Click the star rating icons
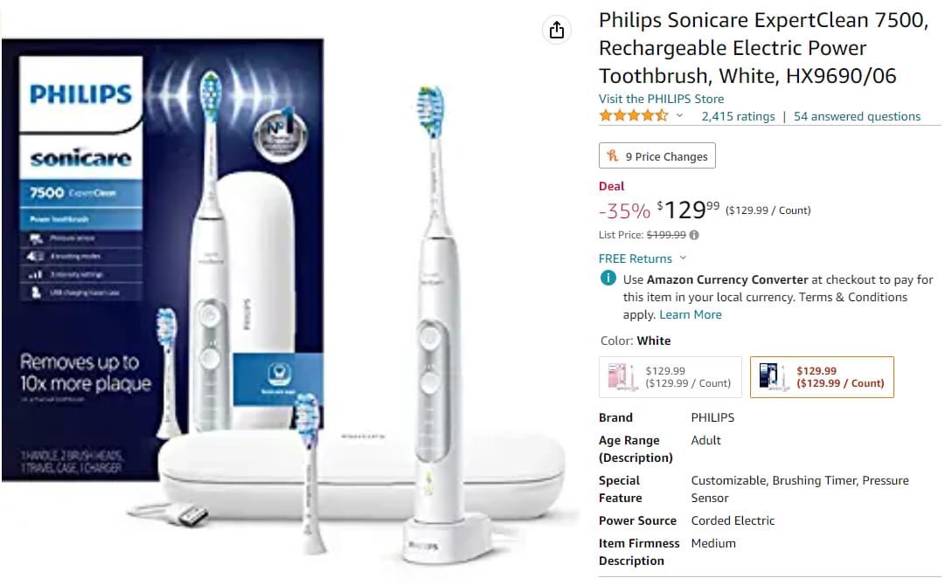Viewport: 945px width, 585px height. 634,115
